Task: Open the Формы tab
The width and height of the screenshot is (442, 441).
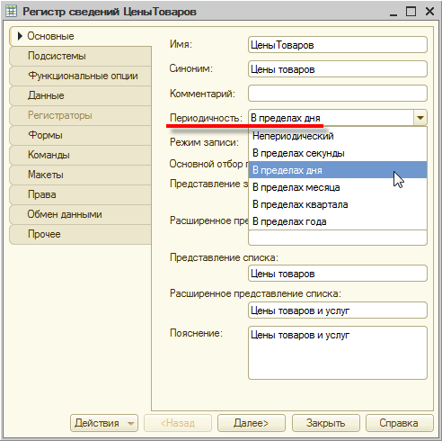Action: tap(80, 135)
